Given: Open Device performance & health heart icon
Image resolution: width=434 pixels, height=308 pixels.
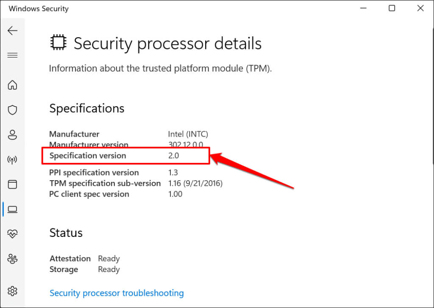Looking at the screenshot, I should pyautogui.click(x=13, y=234).
